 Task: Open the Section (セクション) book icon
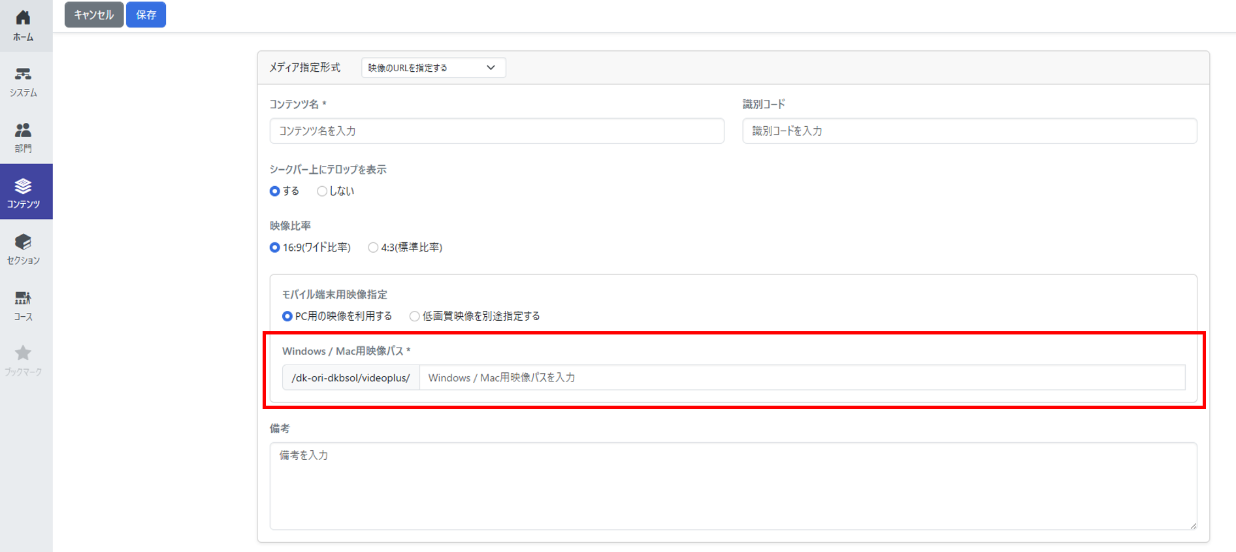(23, 242)
